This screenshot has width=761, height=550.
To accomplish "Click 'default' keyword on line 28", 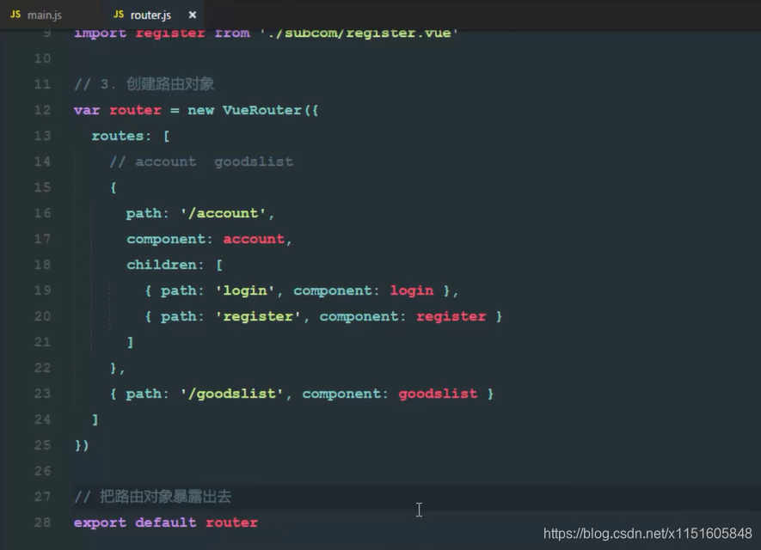I will point(165,522).
